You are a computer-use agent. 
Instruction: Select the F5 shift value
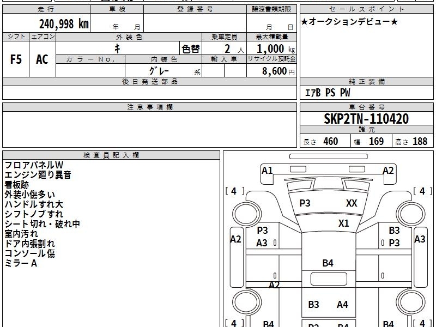(16, 59)
